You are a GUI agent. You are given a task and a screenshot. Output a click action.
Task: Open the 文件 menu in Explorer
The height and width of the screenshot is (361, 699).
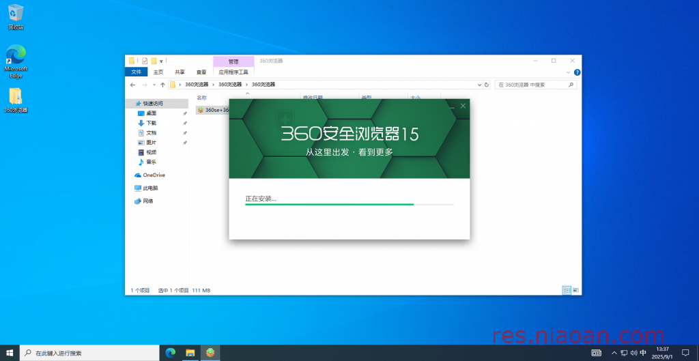tap(137, 72)
